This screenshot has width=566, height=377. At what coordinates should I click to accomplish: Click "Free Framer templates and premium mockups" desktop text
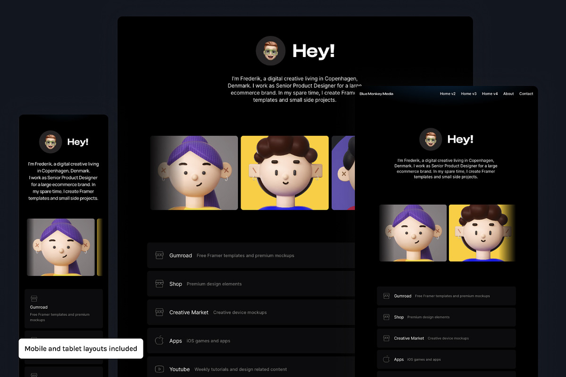pyautogui.click(x=245, y=255)
